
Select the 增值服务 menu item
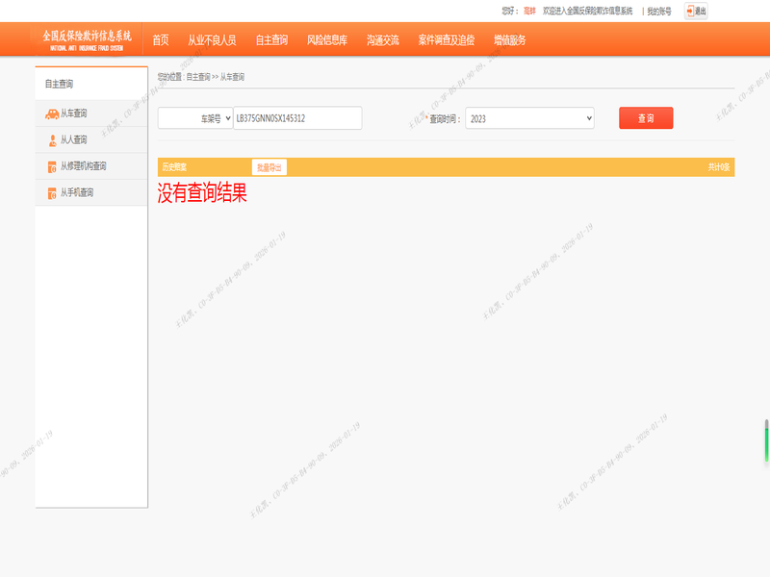510,40
